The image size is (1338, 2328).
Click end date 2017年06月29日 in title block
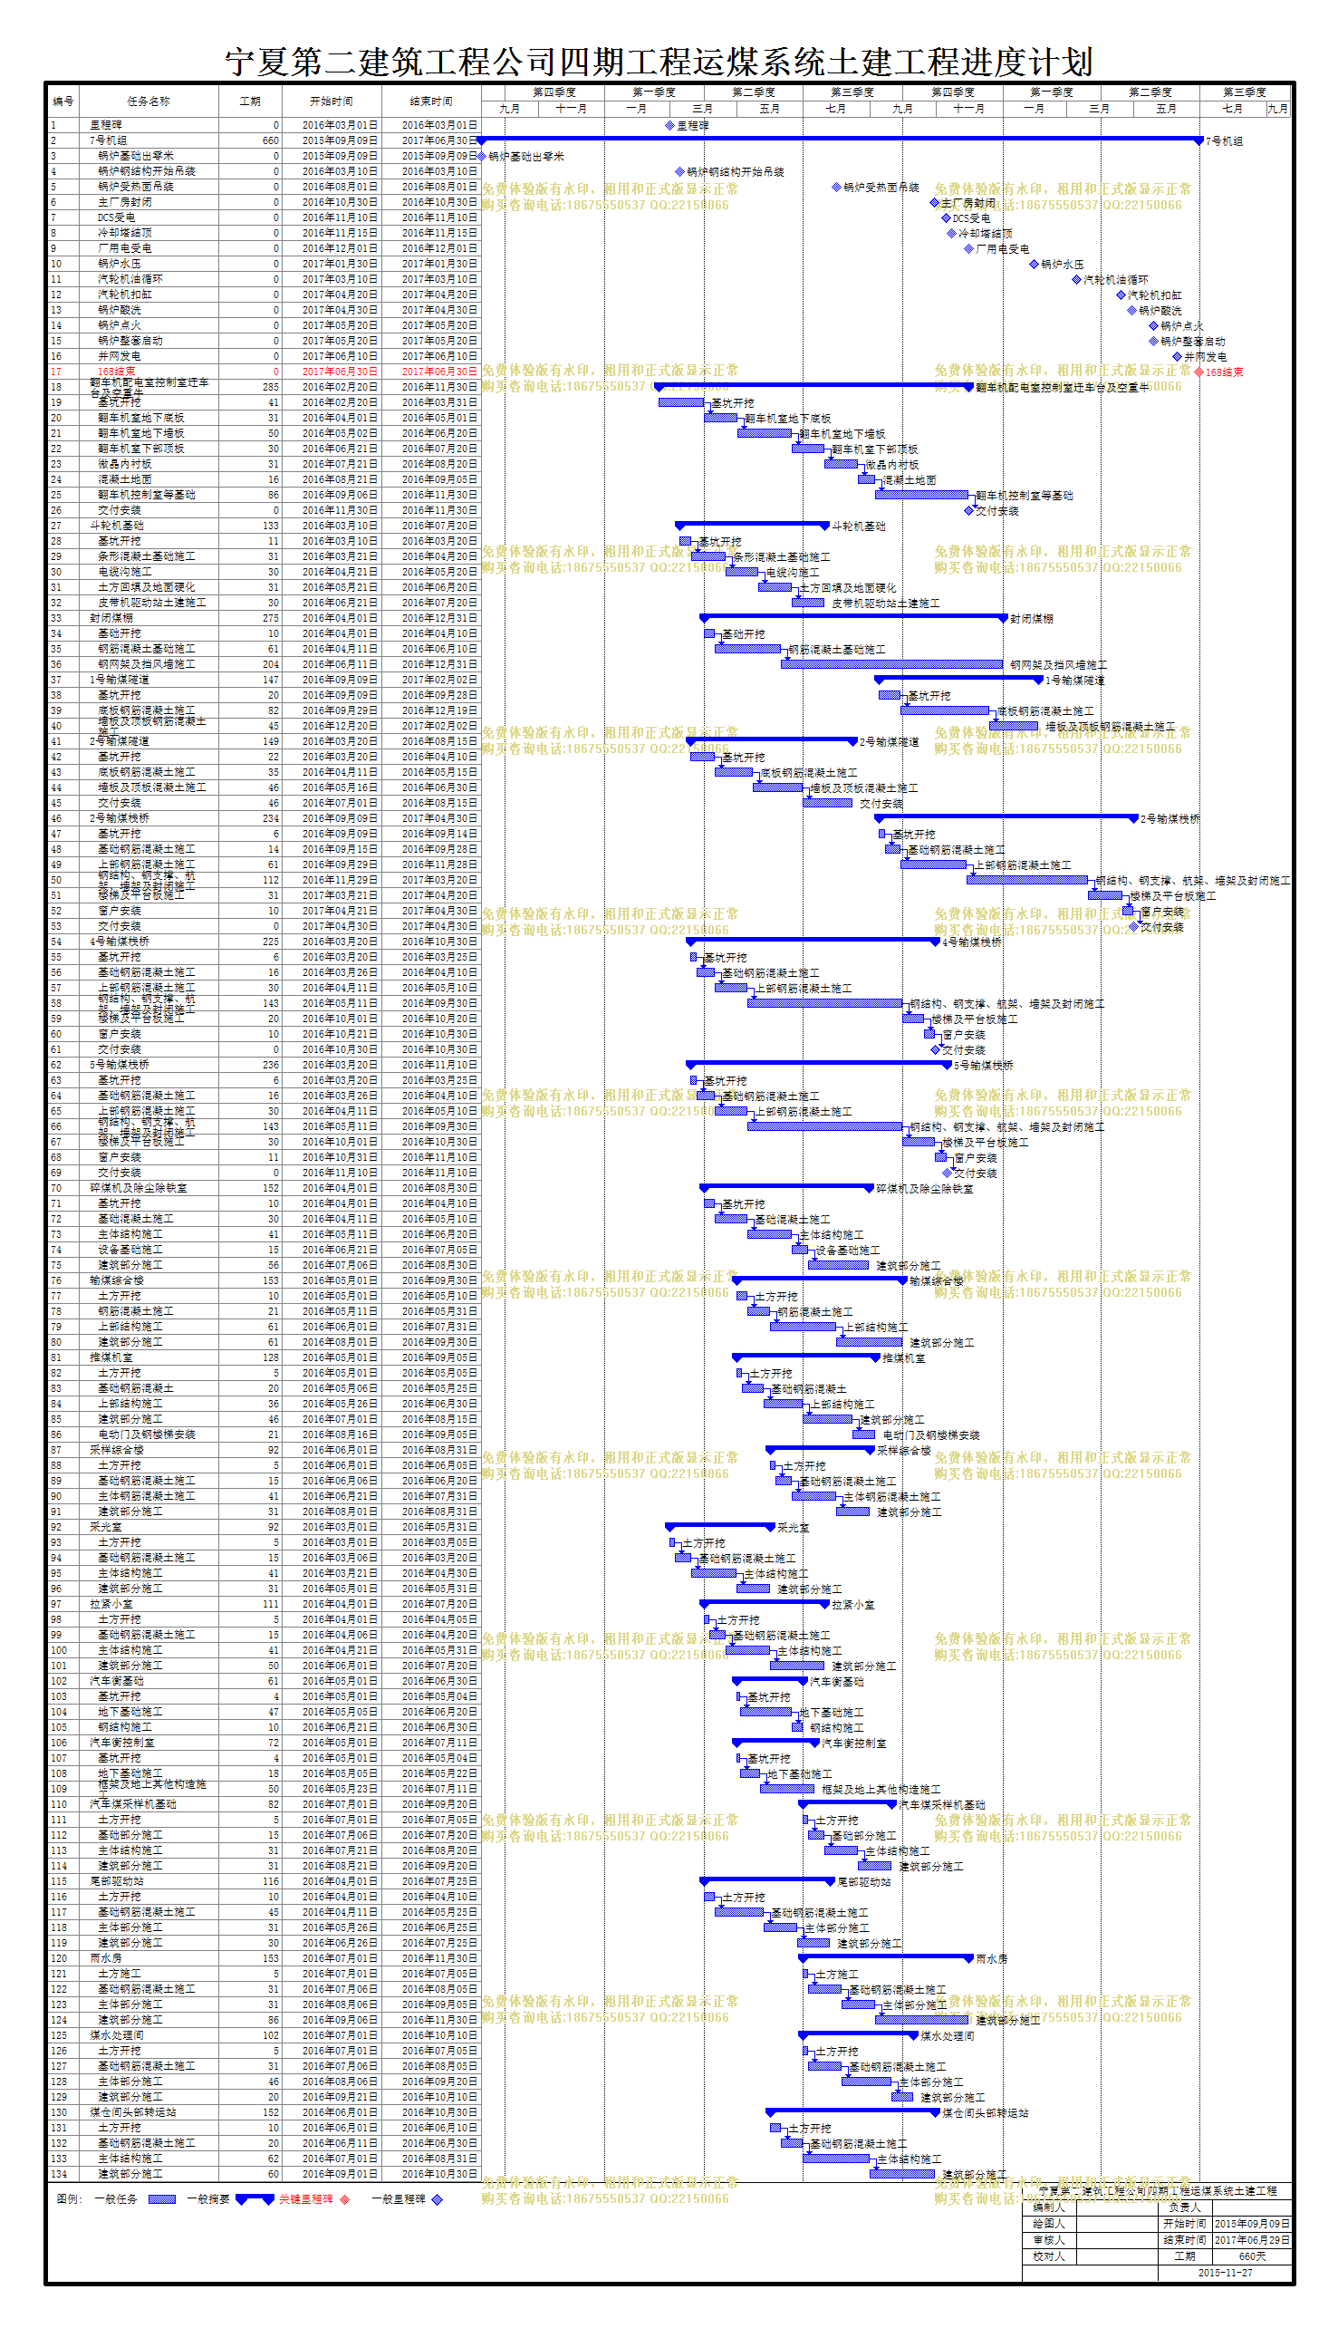point(1252,2240)
